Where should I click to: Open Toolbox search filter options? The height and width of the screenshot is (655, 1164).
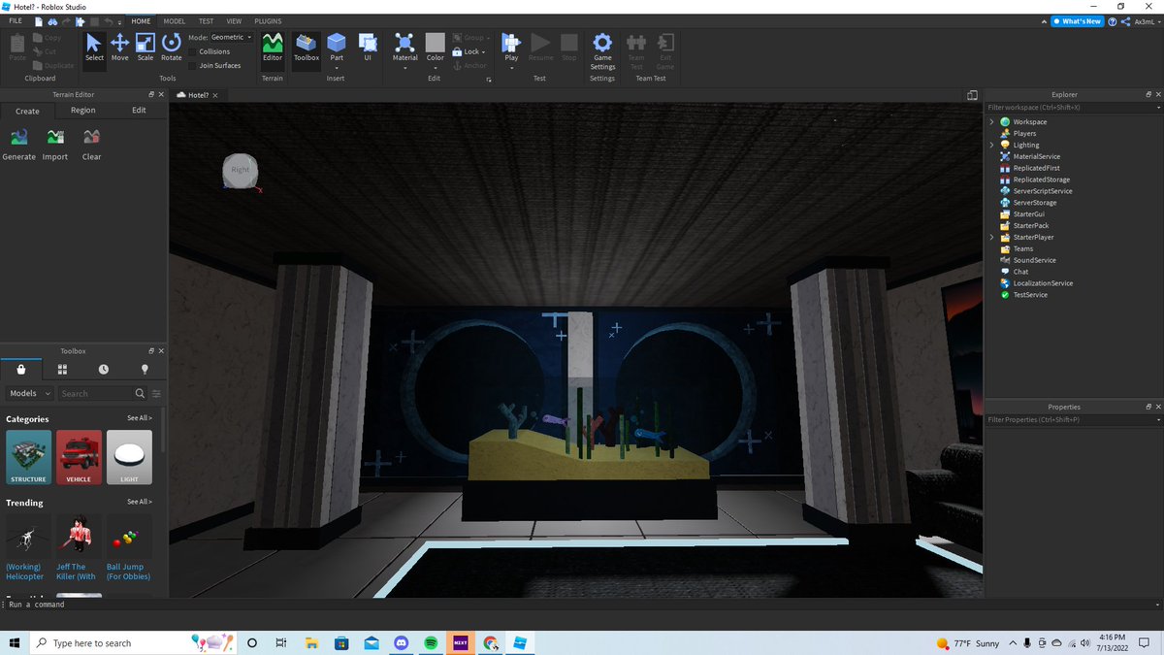click(156, 393)
